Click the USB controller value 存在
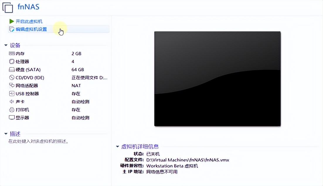This screenshot has height=186, width=323. pyautogui.click(x=76, y=94)
